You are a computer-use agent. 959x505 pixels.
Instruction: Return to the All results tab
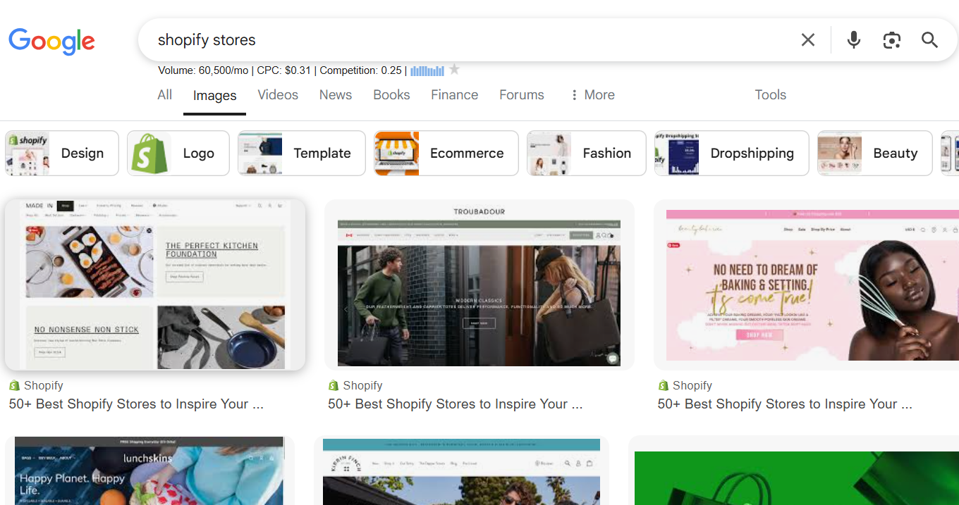(x=164, y=94)
